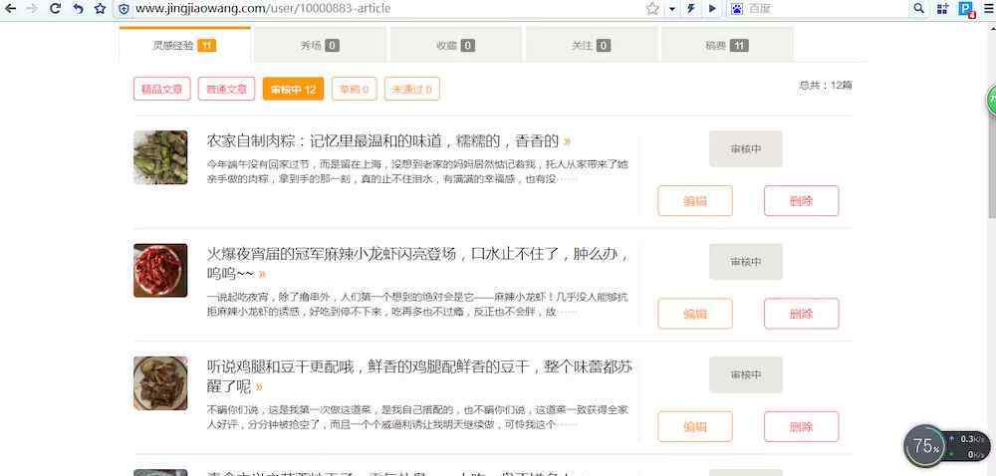
Task: Open the 鸡腿和豆干 article thumbnail
Action: point(160,383)
